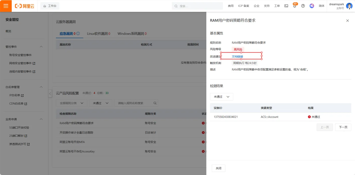Image resolution: width=355 pixels, height=175 pixels.
Task: Go to 概览 in the sidebar
Action: (x=8, y=31)
